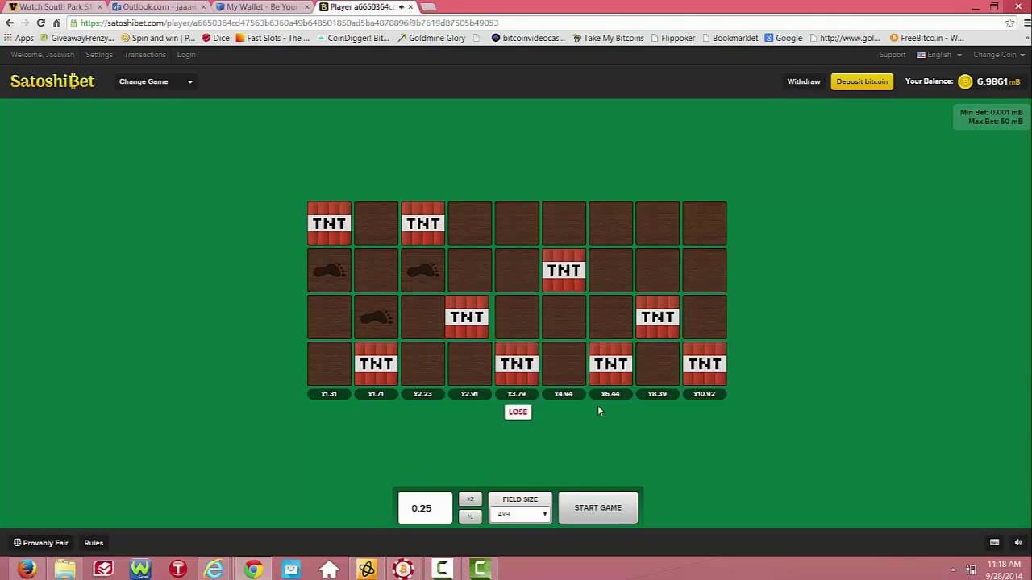This screenshot has width=1032, height=580.
Task: Open the Transactions menu item
Action: (144, 55)
